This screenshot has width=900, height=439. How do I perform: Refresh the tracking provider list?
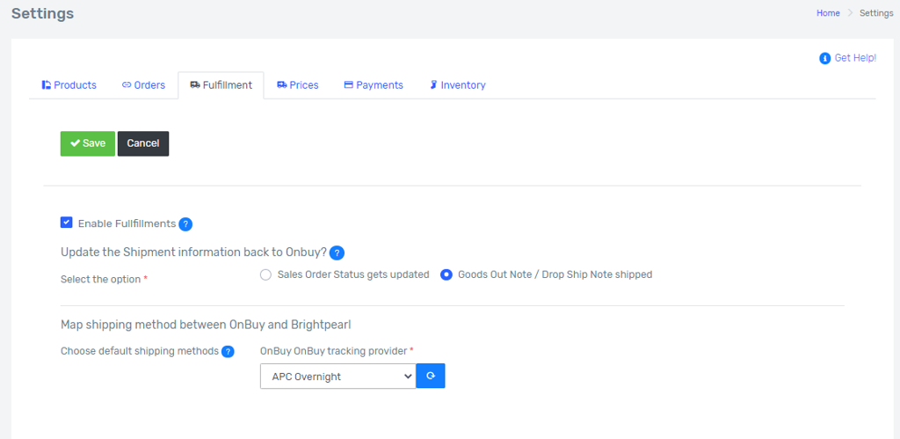pos(431,376)
